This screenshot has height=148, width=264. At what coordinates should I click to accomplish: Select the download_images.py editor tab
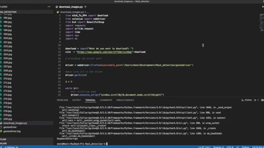[71, 7]
